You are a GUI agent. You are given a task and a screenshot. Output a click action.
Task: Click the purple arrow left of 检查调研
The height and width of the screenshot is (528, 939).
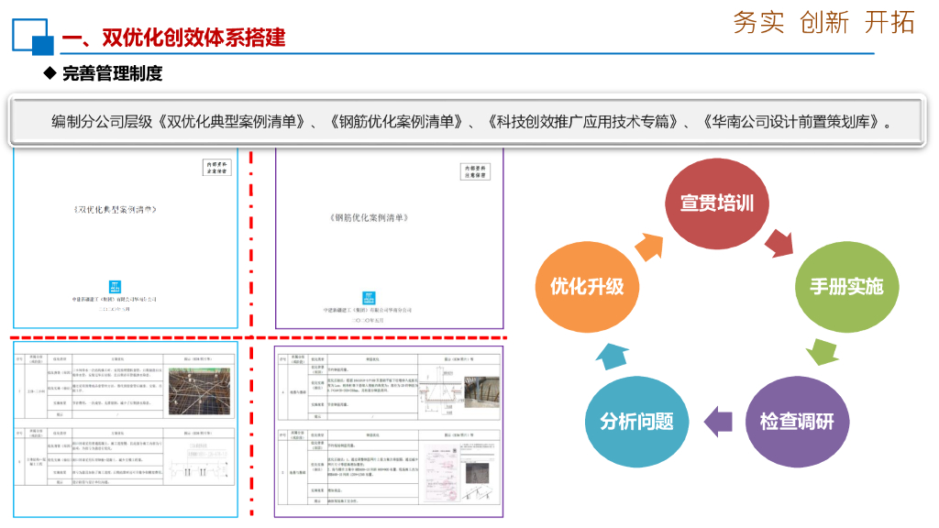coord(718,422)
